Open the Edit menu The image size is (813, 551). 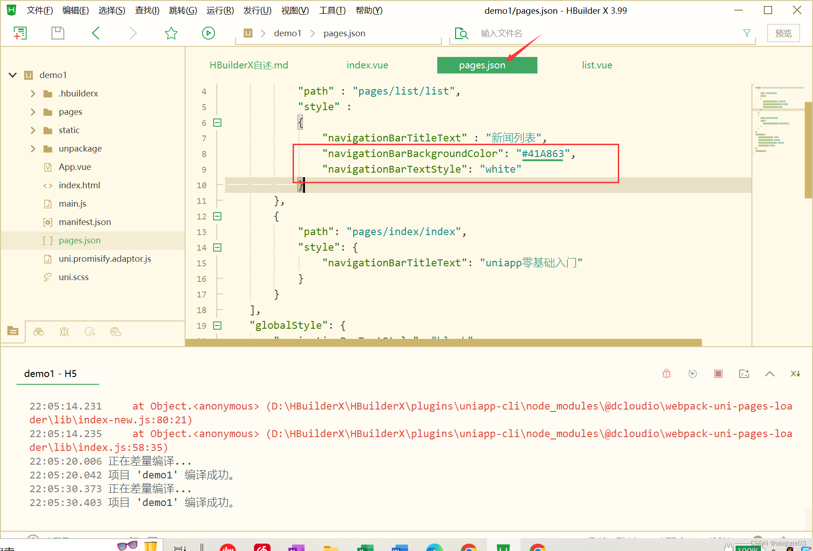point(75,11)
